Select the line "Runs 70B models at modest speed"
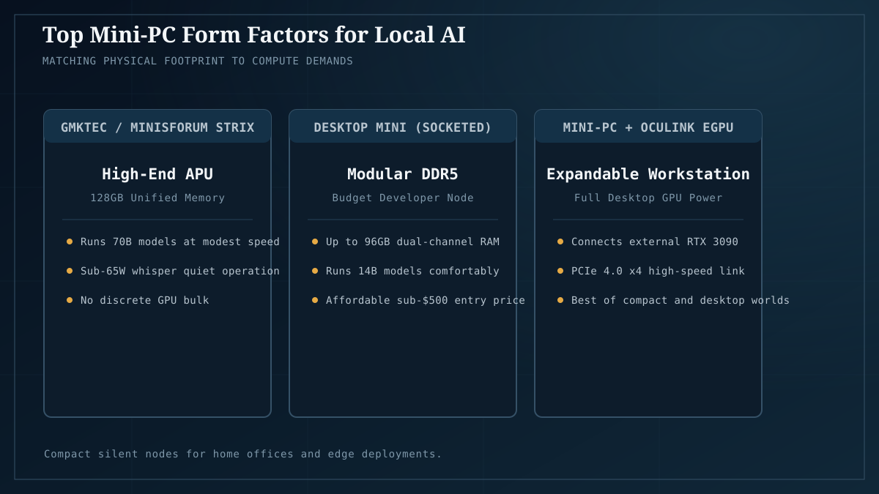This screenshot has height=494, width=879. (180, 242)
